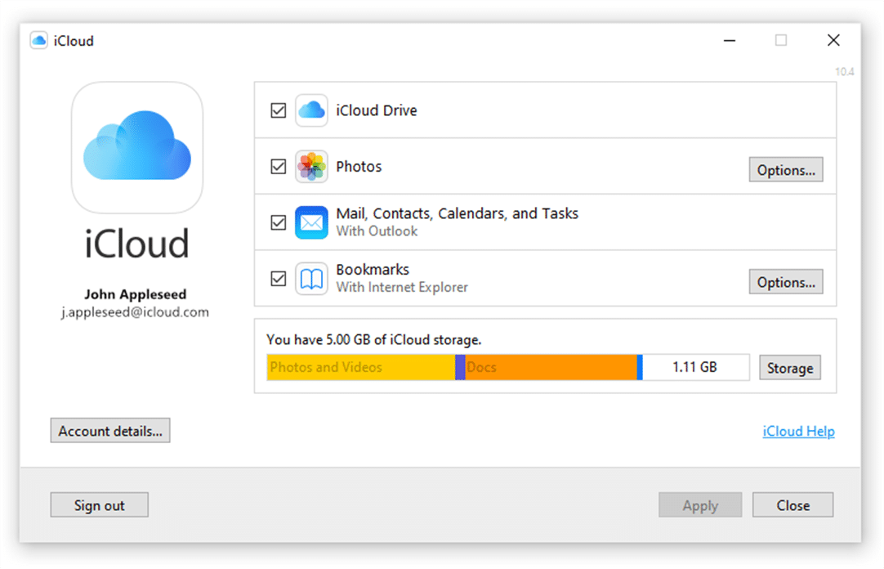Uncheck the Photos checkbox
884x569 pixels.
(278, 167)
